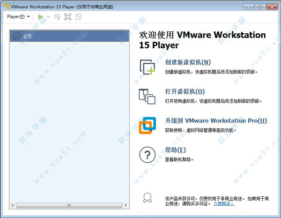This screenshot has height=218, width=281.
Task: Click the Send Ctrl+Alt+Del toolbar icon
Action: 57,17
